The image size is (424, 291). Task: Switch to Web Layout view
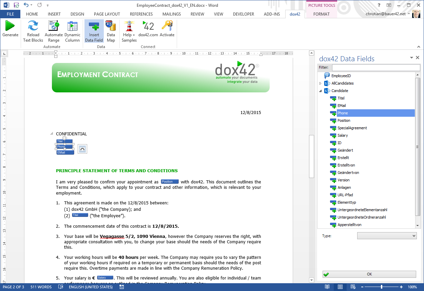(x=353, y=287)
